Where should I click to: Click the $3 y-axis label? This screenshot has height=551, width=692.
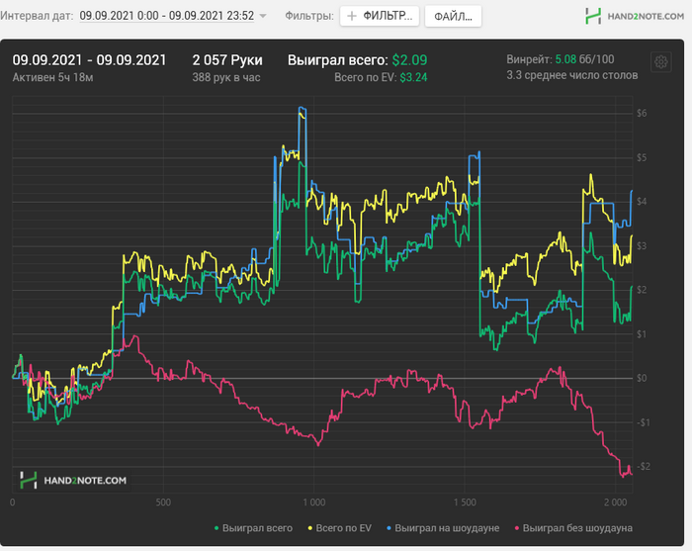click(642, 246)
